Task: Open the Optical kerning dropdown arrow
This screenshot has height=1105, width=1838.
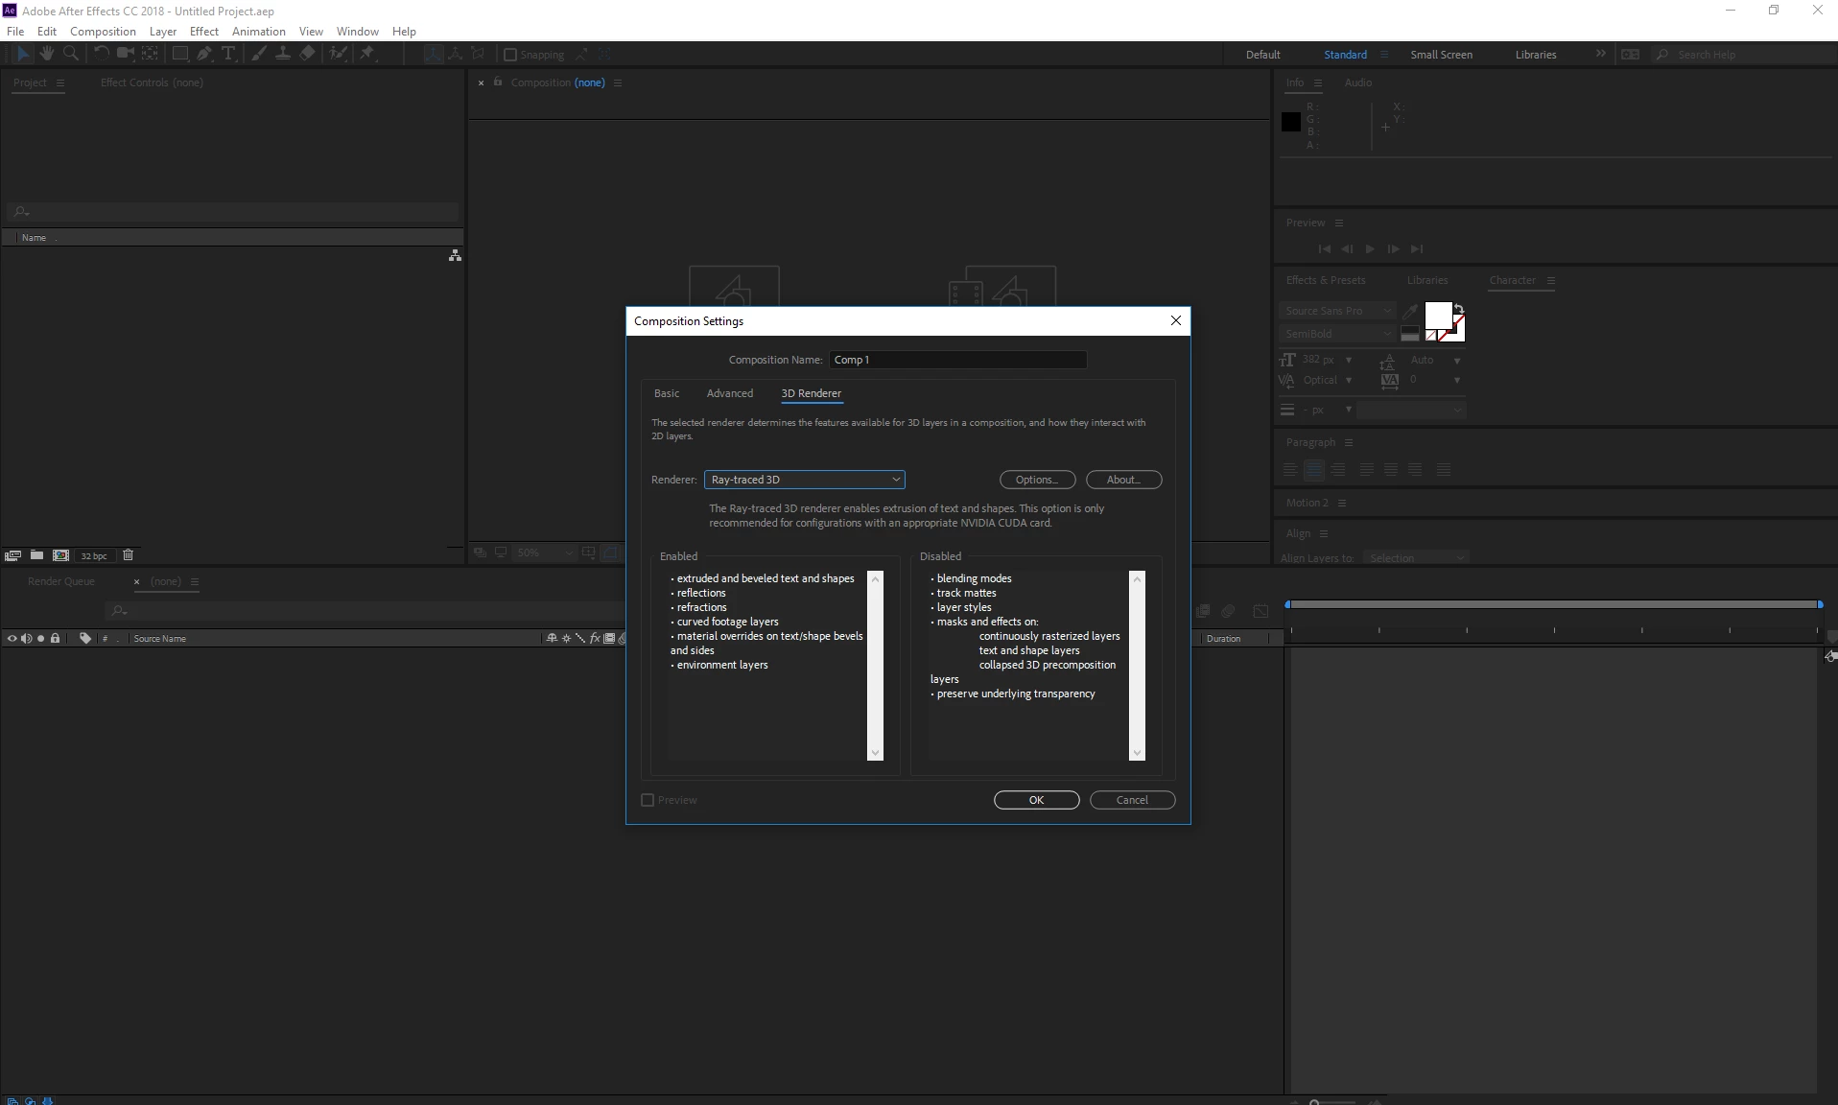Action: point(1349,381)
